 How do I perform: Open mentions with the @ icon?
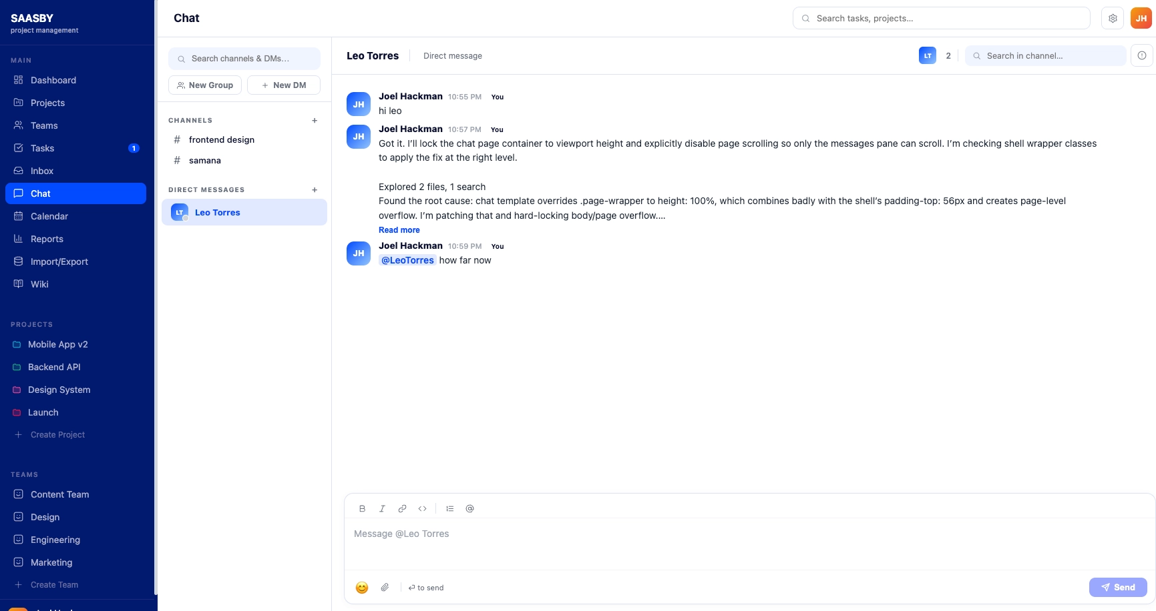(x=469, y=508)
